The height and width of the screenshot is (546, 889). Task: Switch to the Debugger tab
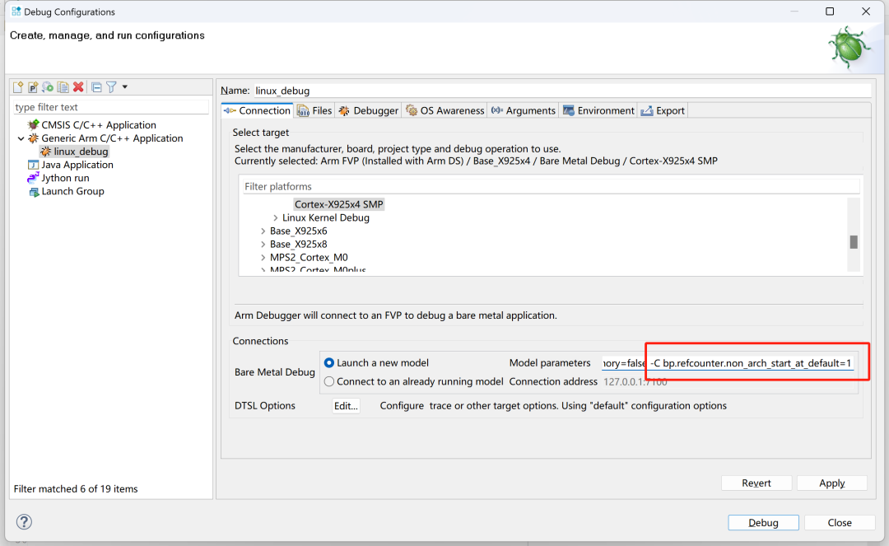(368, 111)
